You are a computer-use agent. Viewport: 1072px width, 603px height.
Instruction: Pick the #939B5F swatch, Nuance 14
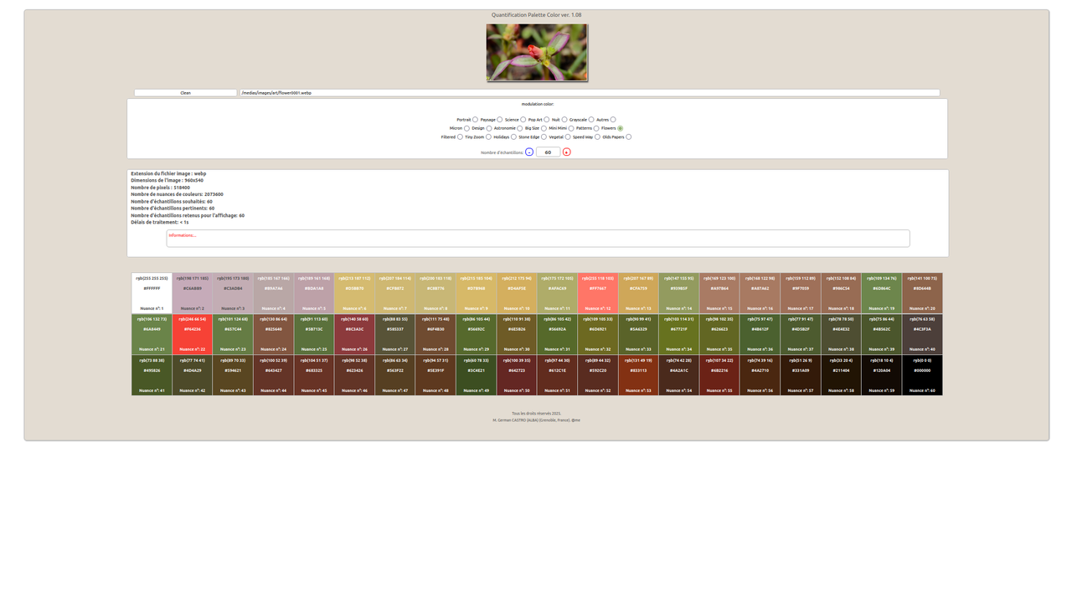(x=679, y=293)
